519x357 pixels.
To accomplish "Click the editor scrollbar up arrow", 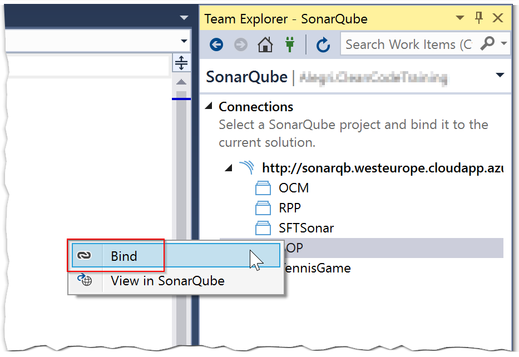I will tap(181, 82).
